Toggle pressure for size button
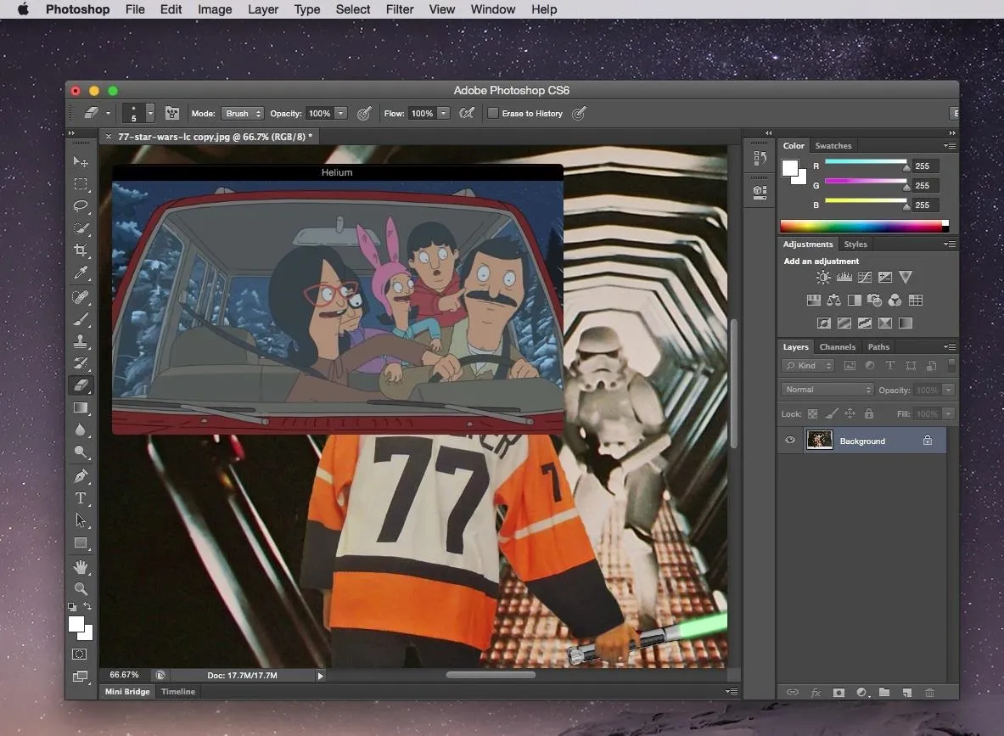1004x736 pixels. click(x=579, y=114)
